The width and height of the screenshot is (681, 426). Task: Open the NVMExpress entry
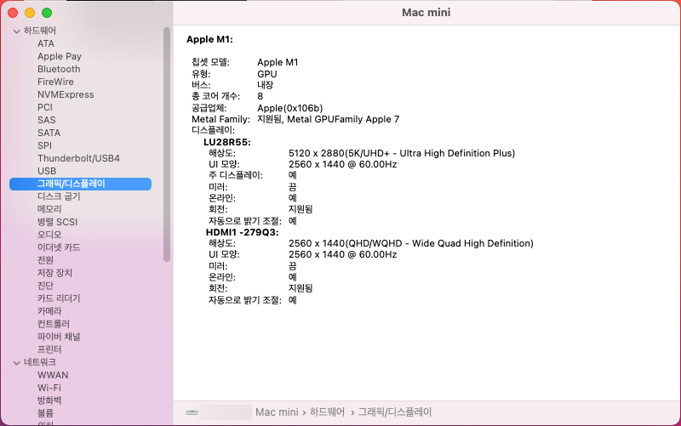tap(66, 94)
